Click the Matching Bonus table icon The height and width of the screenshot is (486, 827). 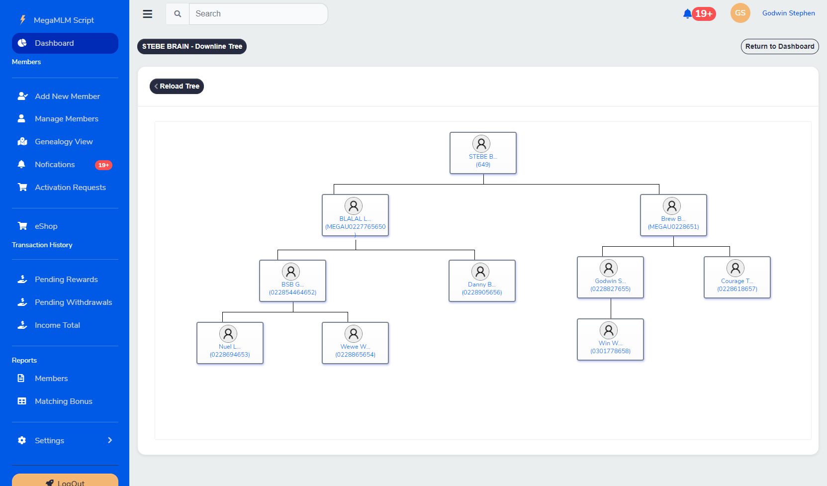(x=22, y=401)
